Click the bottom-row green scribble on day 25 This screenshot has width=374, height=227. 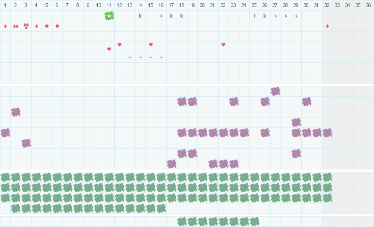(x=255, y=222)
